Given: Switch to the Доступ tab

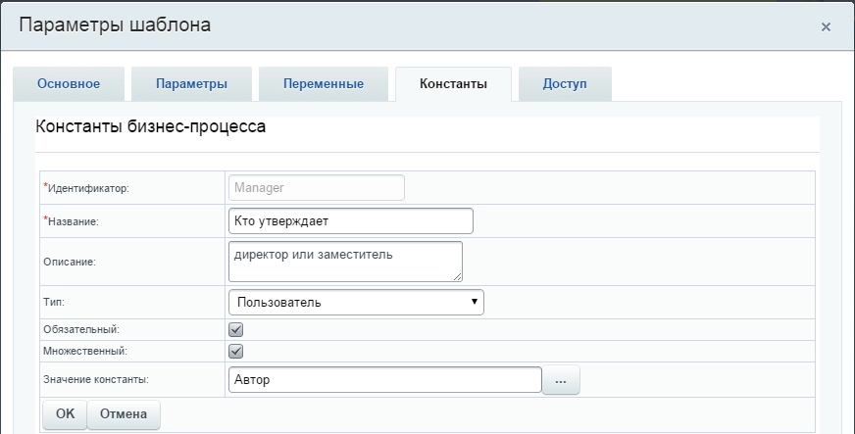Looking at the screenshot, I should pyautogui.click(x=565, y=84).
